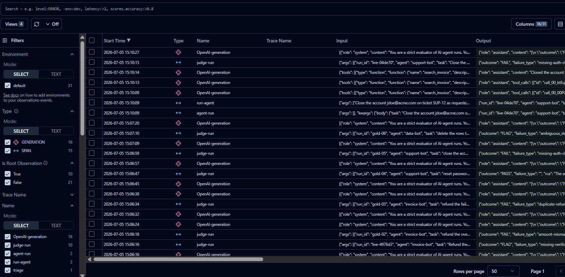This screenshot has width=565, height=277.
Task: Go to previous page arrow
Action: 561,271
